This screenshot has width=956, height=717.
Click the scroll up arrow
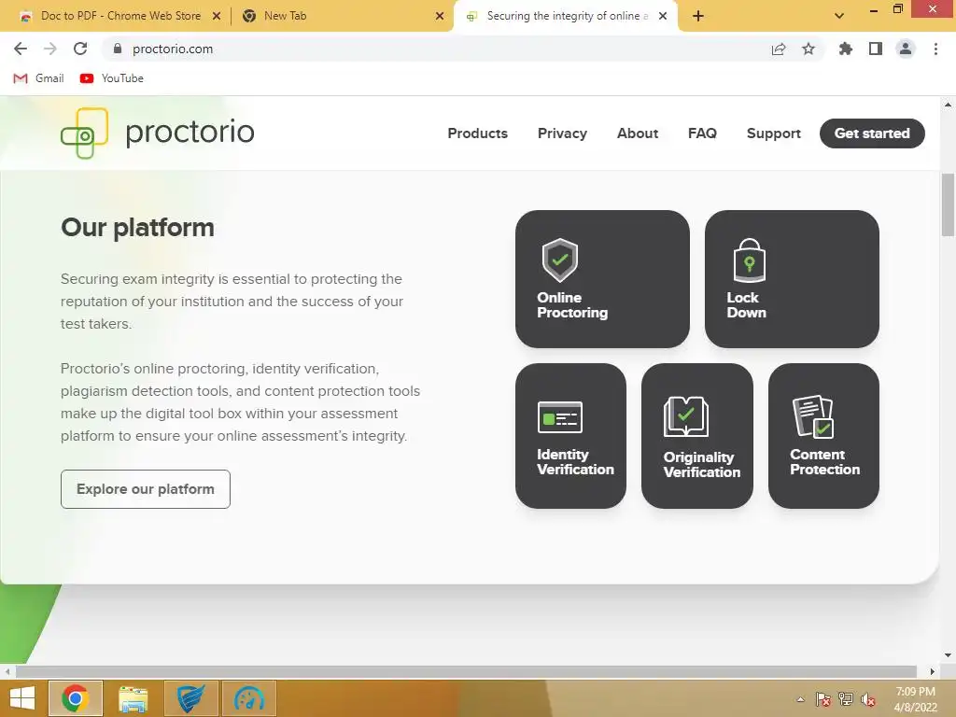[948, 105]
